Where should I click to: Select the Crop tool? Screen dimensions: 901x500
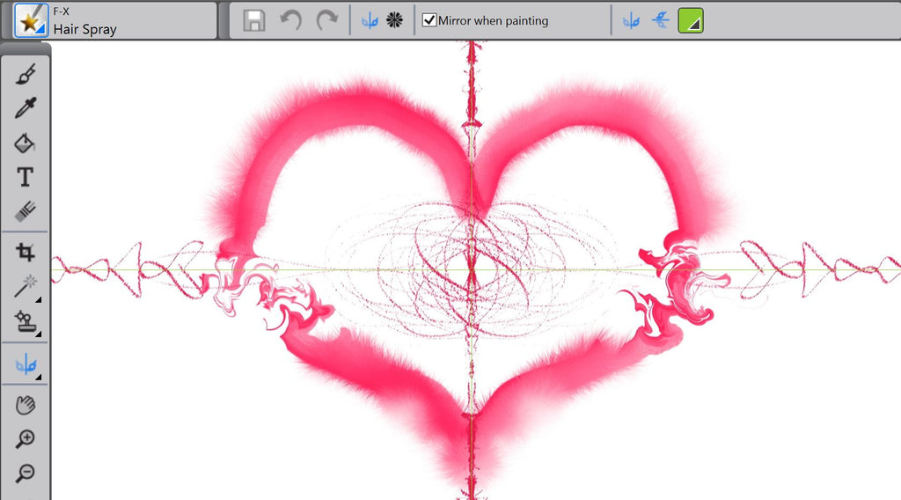25,253
